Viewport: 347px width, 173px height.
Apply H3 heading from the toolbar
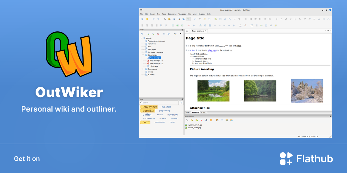tap(256, 19)
